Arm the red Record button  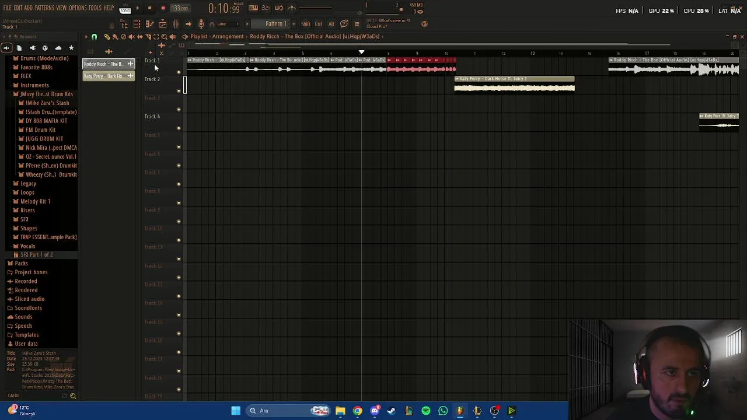163,8
